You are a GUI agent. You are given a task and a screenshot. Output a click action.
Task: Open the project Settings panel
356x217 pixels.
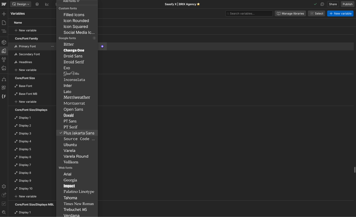pos(4,186)
